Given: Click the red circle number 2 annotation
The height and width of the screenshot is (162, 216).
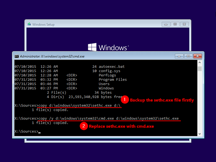Looking at the screenshot, I should click(84, 126).
